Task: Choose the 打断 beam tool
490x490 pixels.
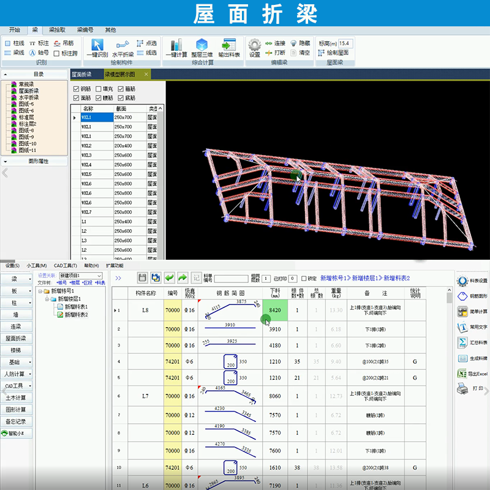Action: [275, 53]
